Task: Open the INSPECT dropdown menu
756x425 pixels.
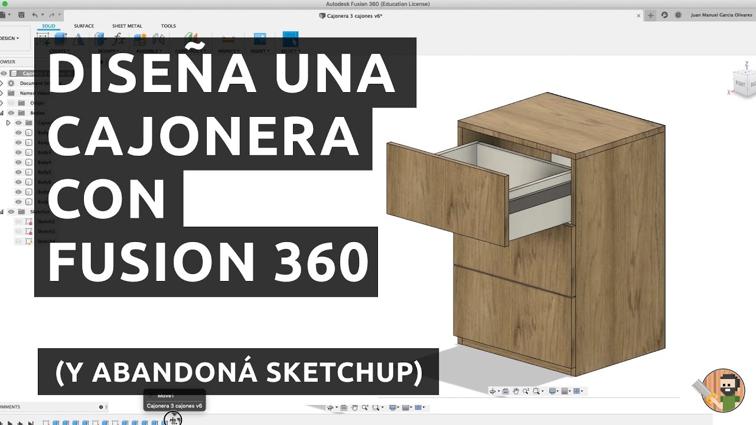Action: (229, 51)
